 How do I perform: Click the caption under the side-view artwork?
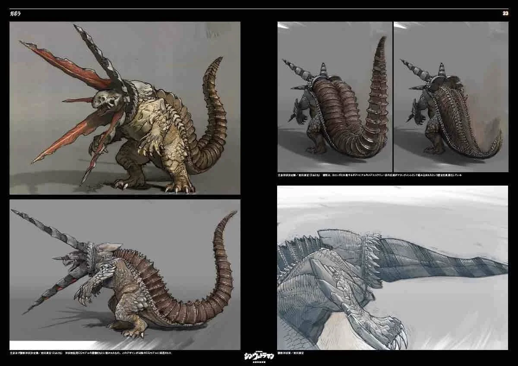(91, 353)
